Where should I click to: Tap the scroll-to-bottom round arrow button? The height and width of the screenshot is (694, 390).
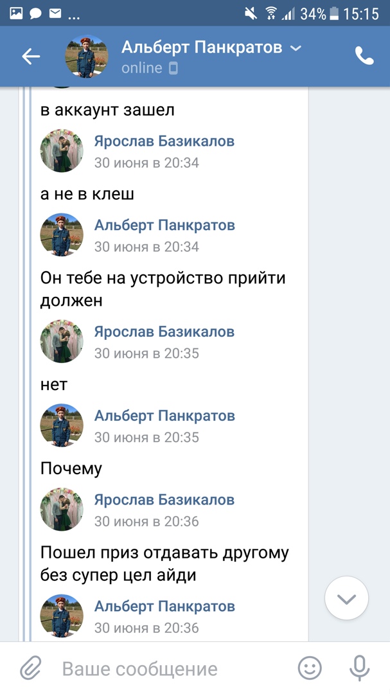(x=346, y=599)
